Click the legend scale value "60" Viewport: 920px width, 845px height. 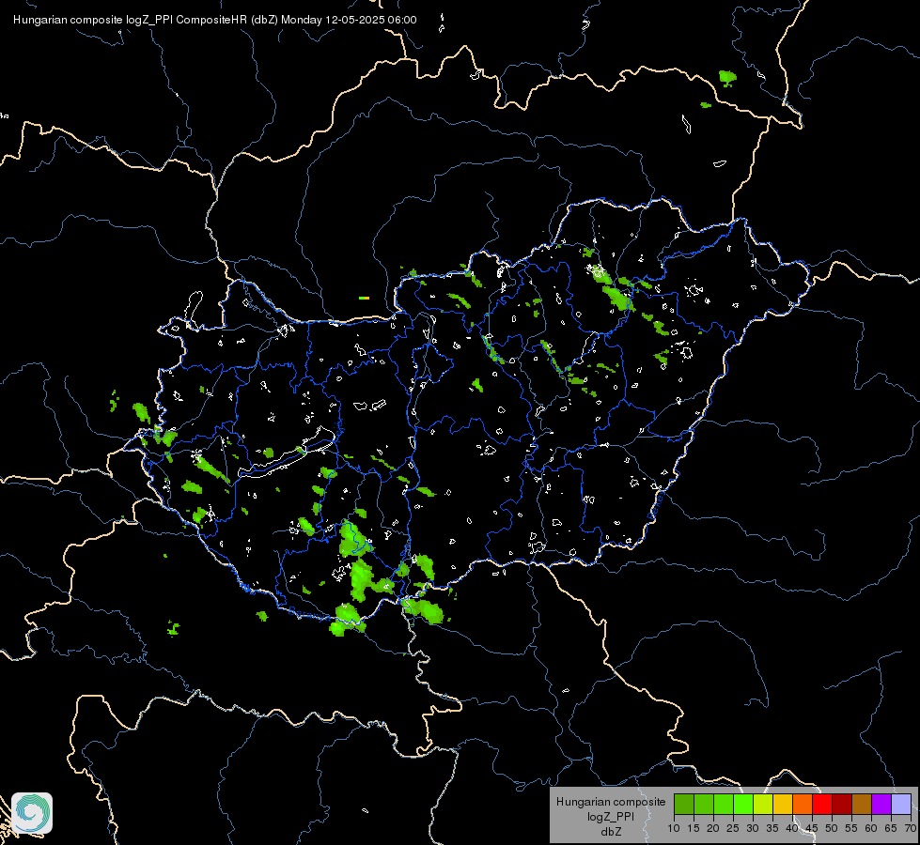pos(871,829)
